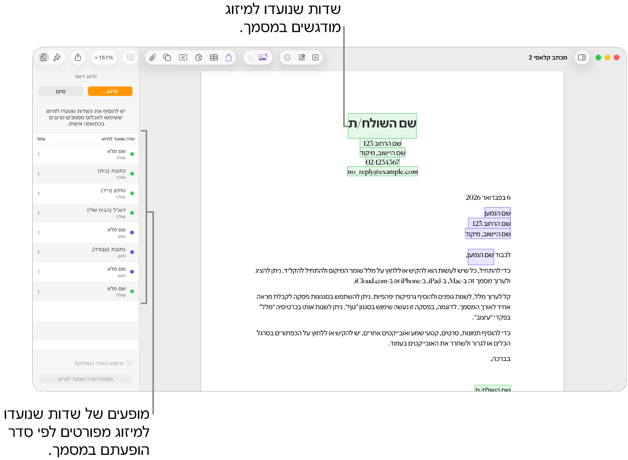Screen dimensions: 628x460
Task: Open the Document sidebar icon
Action: coord(44,58)
